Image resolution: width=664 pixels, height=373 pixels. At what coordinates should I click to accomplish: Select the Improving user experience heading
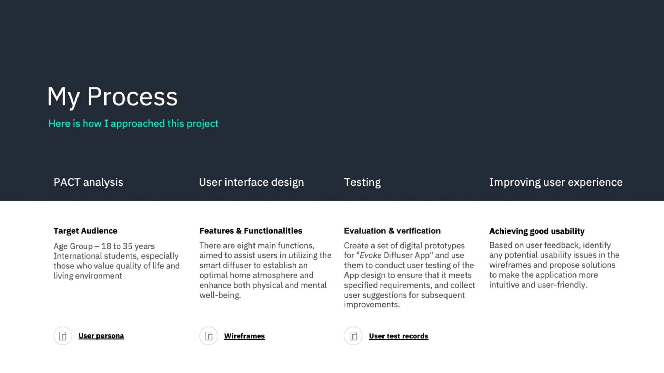point(556,182)
